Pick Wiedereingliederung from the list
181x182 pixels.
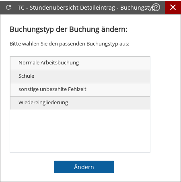[x=80, y=103]
